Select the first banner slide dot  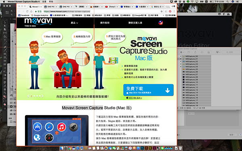(31, 96)
